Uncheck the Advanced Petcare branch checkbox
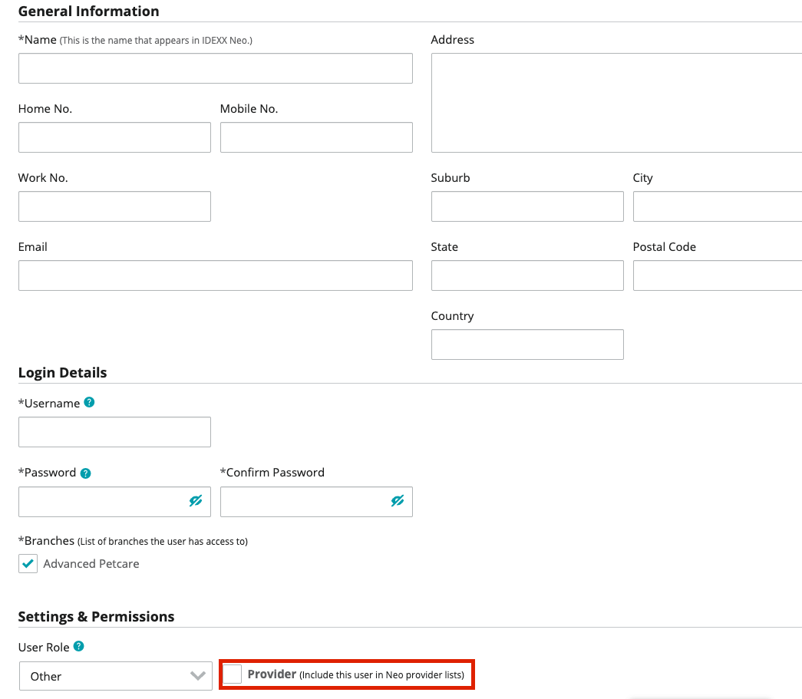 tap(28, 564)
